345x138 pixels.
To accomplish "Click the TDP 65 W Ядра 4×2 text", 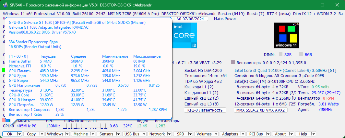I will click(x=203, y=82).
